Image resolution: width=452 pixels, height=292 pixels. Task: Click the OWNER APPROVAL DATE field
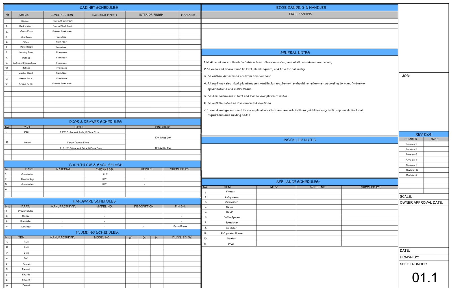(421, 203)
